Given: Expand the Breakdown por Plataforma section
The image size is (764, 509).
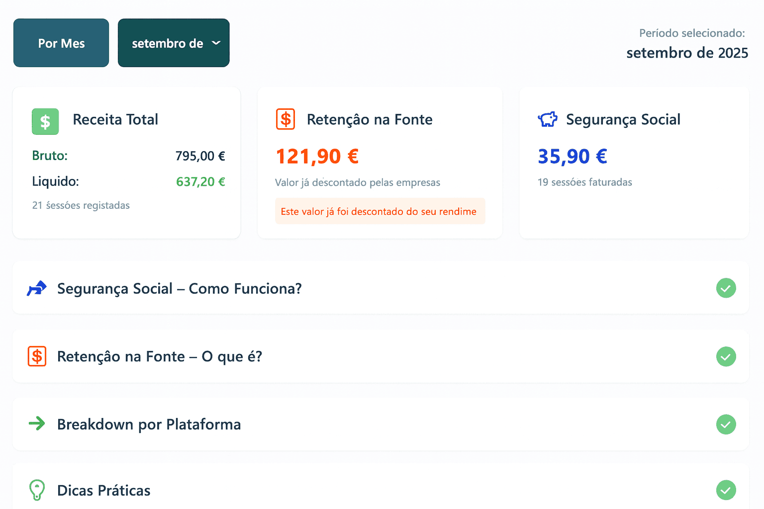Looking at the screenshot, I should 149,424.
